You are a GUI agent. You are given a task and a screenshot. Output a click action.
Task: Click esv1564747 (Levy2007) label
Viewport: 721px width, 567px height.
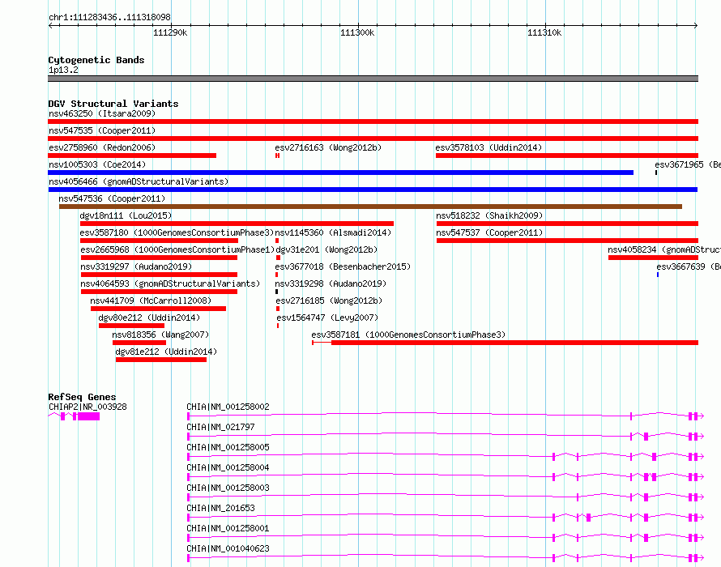click(x=327, y=318)
